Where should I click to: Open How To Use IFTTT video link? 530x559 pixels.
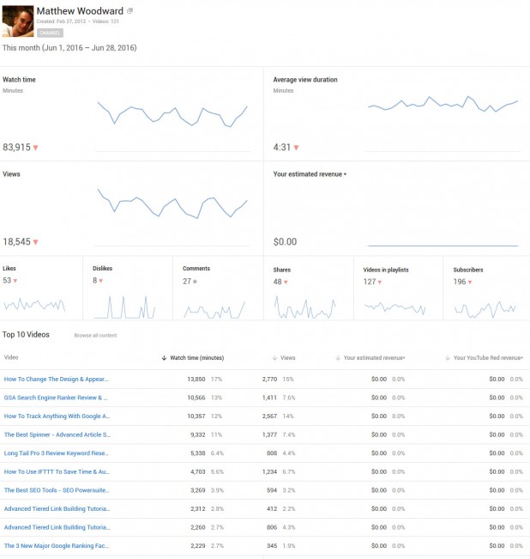(57, 471)
